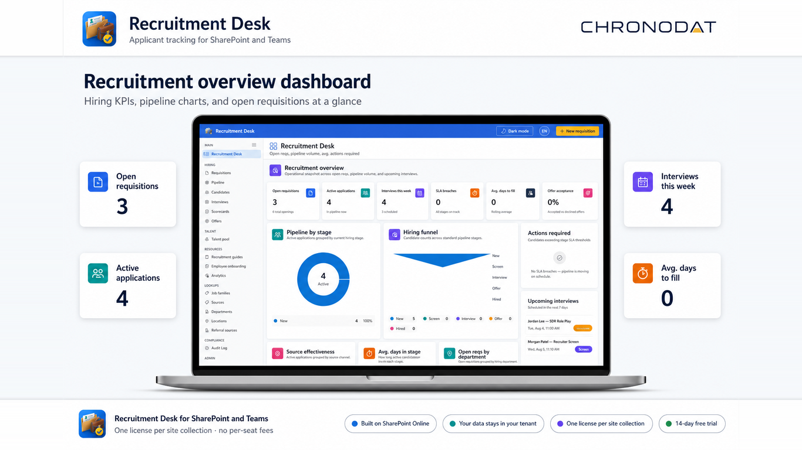The image size is (802, 450).
Task: Toggle Dark mode in the top bar
Action: point(514,131)
